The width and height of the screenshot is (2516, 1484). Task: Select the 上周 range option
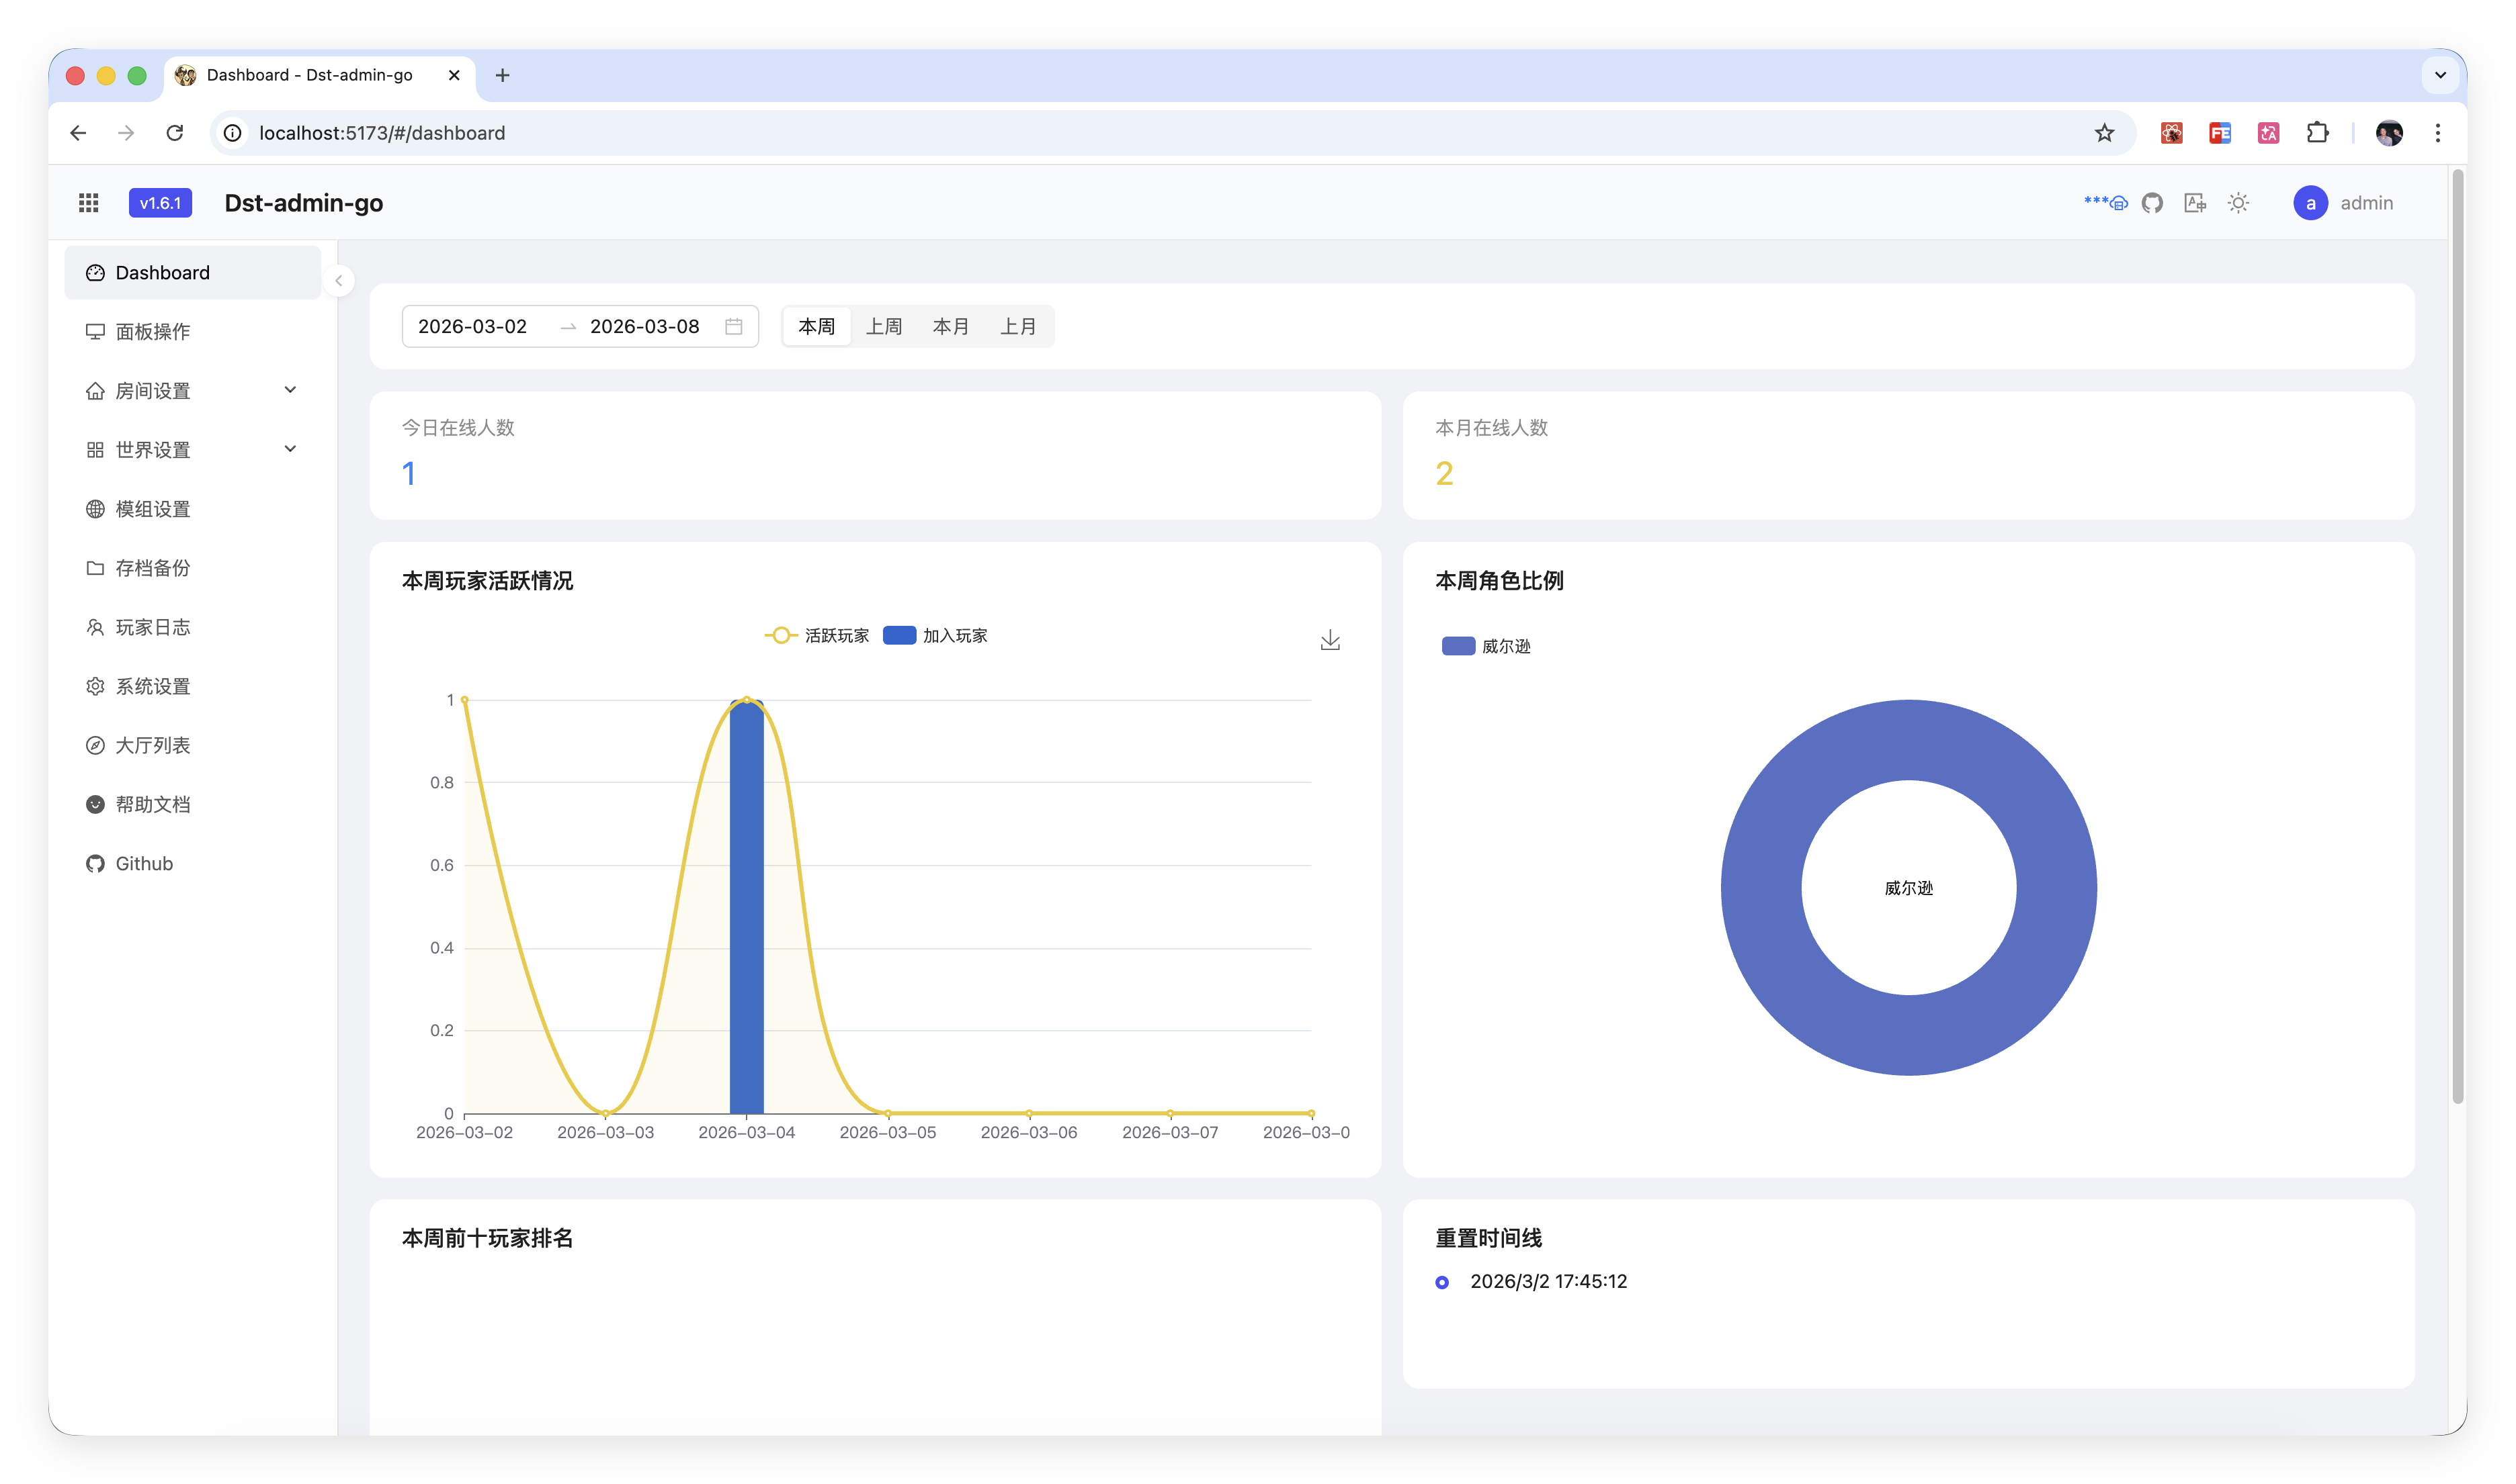884,327
